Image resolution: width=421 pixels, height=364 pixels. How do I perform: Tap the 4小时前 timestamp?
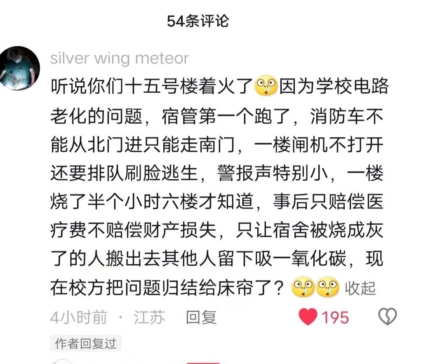[x=79, y=317]
